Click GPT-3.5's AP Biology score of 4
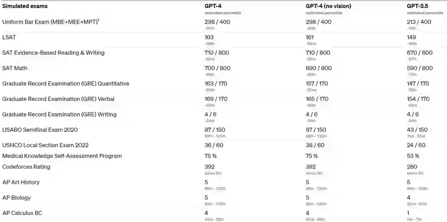This screenshot has height=222, width=447. pos(409,198)
